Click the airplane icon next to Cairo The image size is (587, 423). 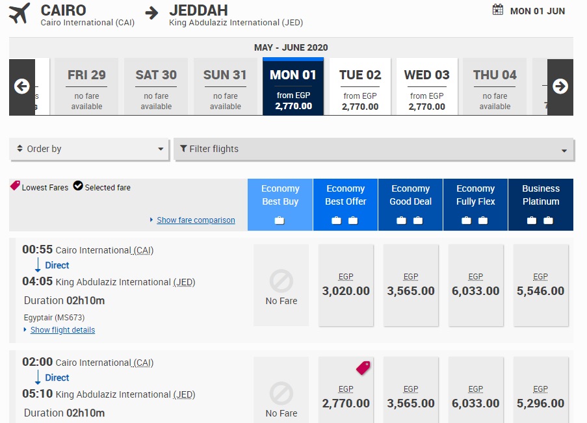pyautogui.click(x=20, y=13)
